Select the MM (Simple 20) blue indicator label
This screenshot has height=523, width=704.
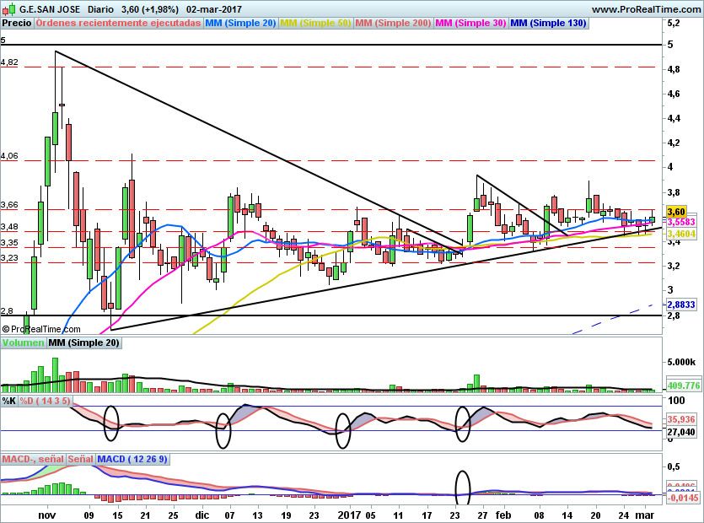[240, 24]
